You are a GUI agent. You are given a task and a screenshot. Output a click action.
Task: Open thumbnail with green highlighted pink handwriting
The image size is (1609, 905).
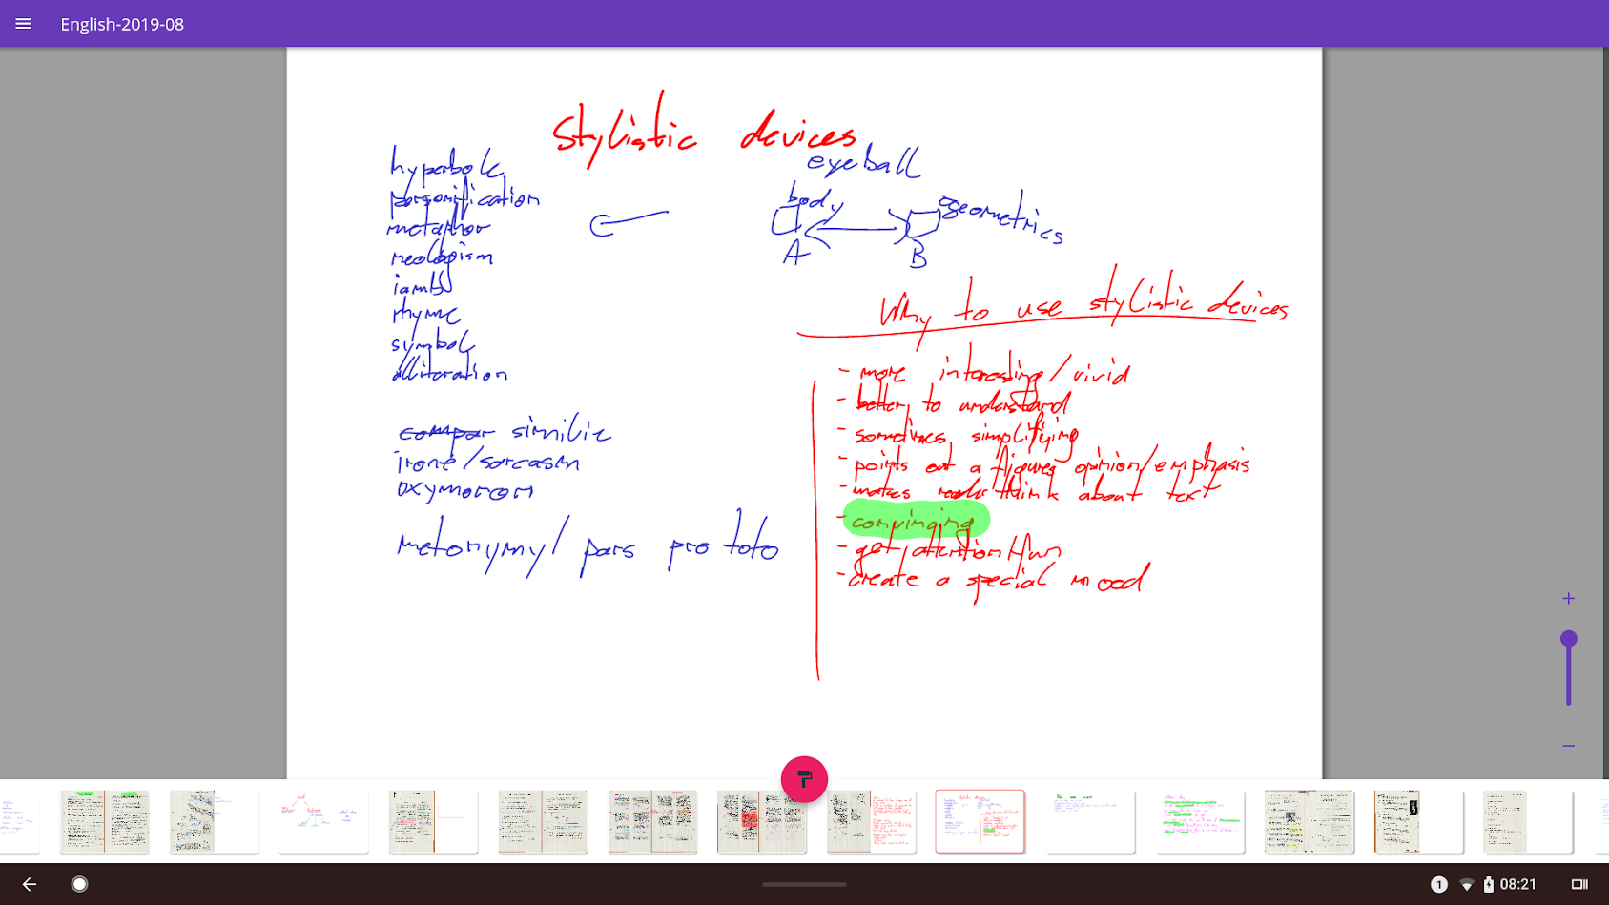point(1199,821)
